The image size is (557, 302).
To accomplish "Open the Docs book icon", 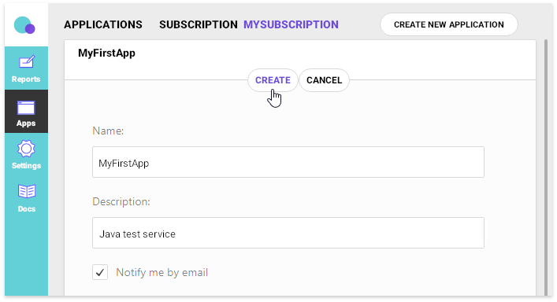I will pos(27,191).
